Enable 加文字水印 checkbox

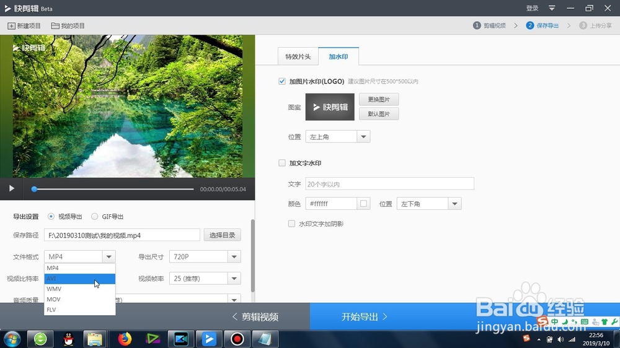(282, 163)
